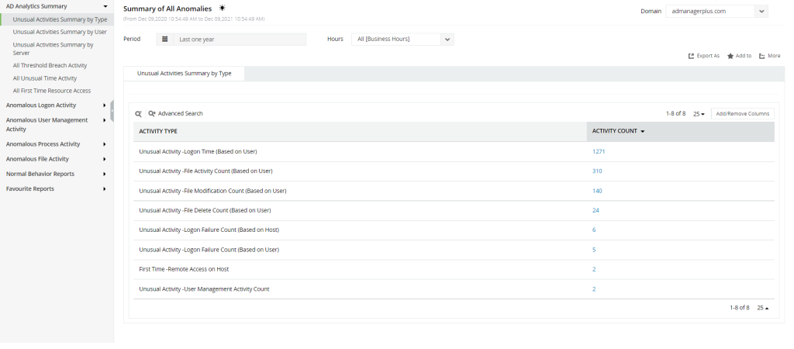Open the Hours dropdown

[x=447, y=39]
